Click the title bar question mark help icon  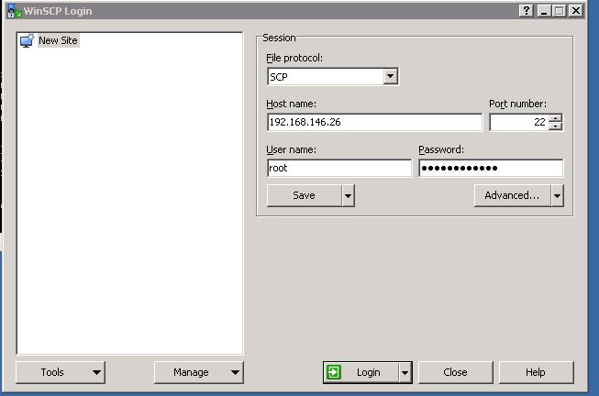pyautogui.click(x=527, y=11)
